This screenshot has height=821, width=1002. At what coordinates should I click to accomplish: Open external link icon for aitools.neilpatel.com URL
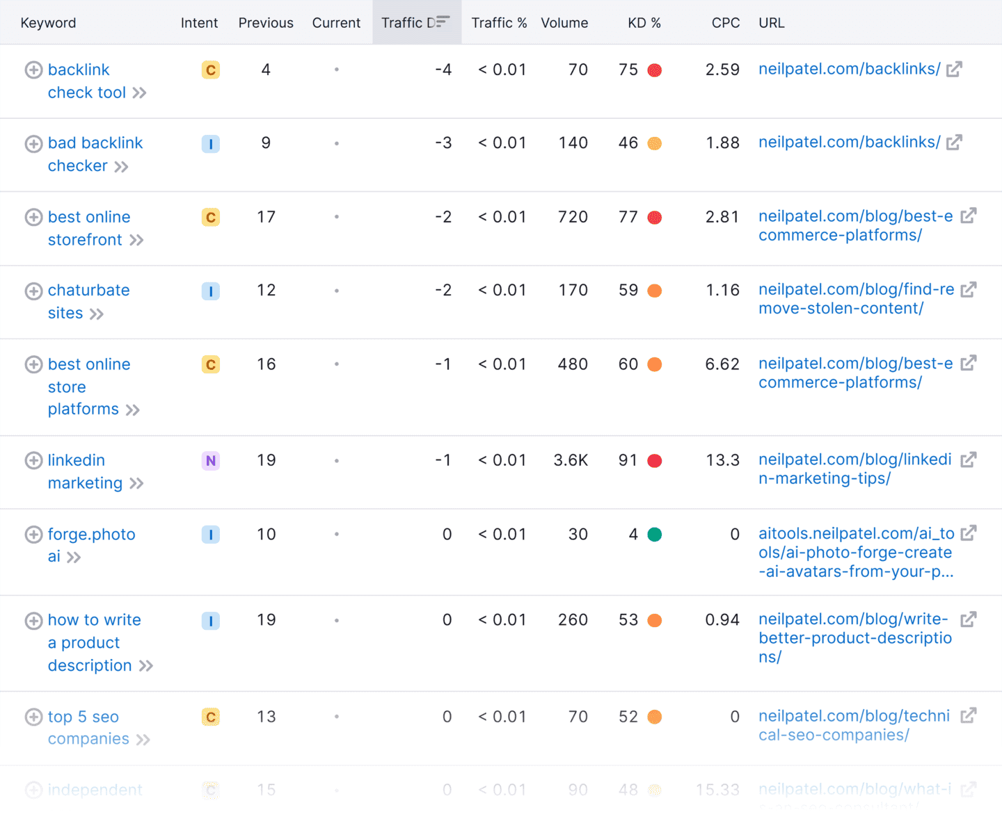tap(969, 533)
